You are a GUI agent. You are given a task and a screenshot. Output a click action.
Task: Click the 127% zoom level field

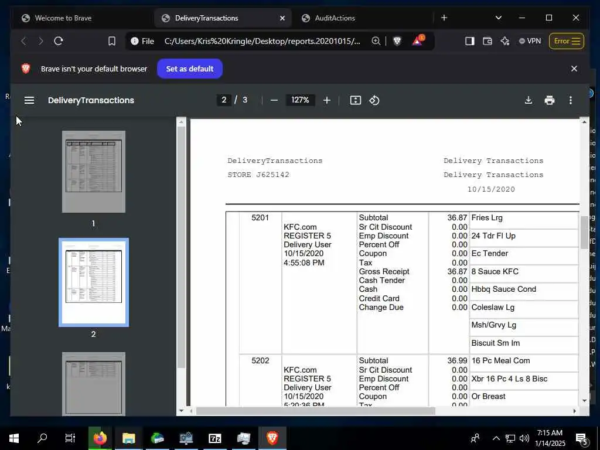click(x=301, y=100)
